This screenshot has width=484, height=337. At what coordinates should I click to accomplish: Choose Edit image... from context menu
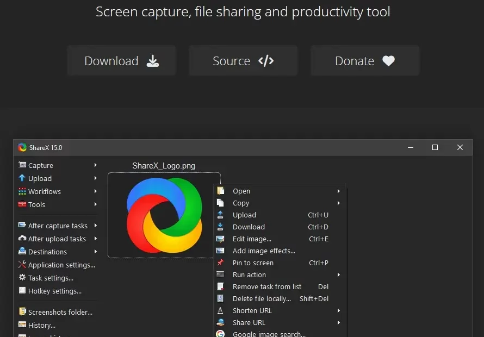point(280,239)
